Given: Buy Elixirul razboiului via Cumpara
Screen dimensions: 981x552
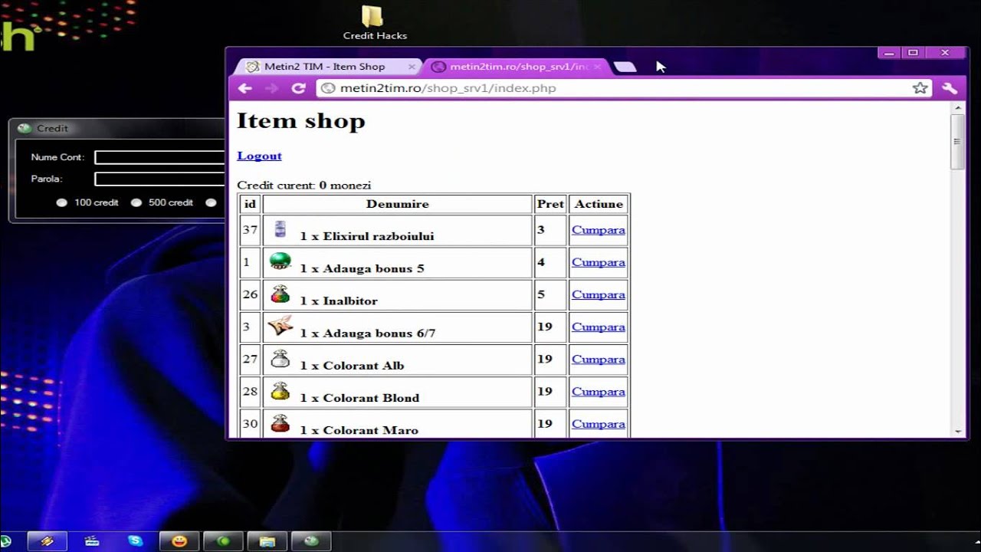Looking at the screenshot, I should coord(599,230).
